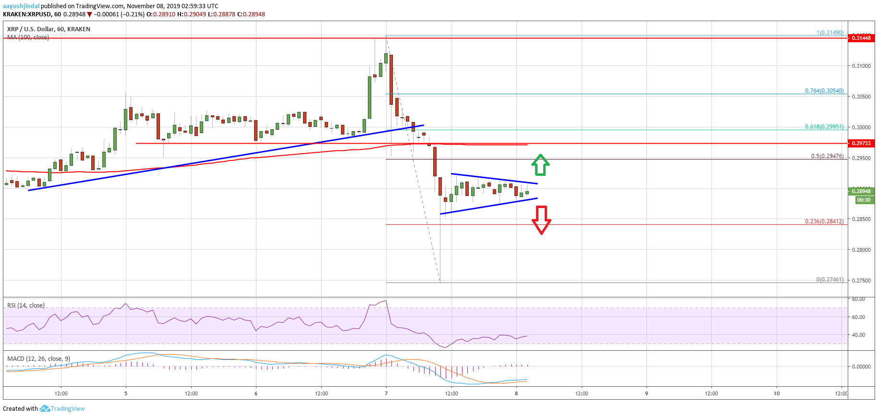Click the 0.29500 price axis label
This screenshot has height=417, width=878.
[x=861, y=158]
